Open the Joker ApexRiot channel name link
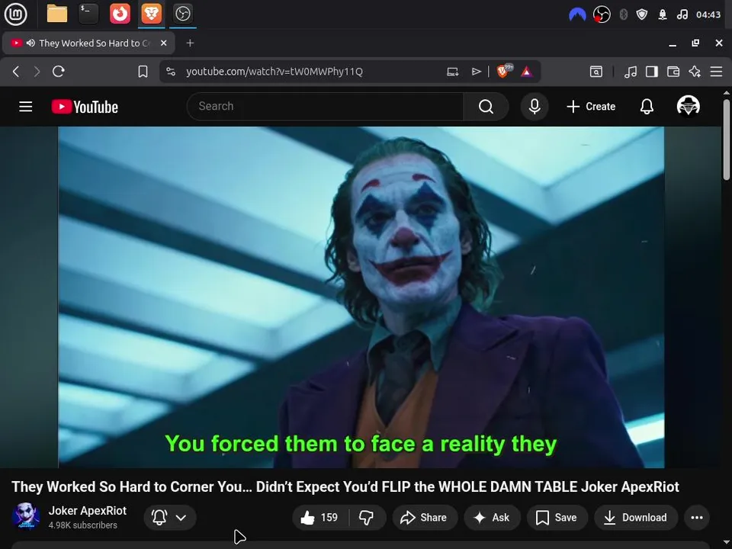Viewport: 732px width, 549px height. [x=87, y=511]
